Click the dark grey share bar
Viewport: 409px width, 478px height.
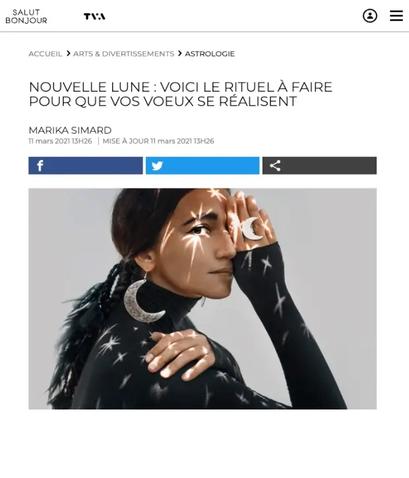pyautogui.click(x=319, y=165)
